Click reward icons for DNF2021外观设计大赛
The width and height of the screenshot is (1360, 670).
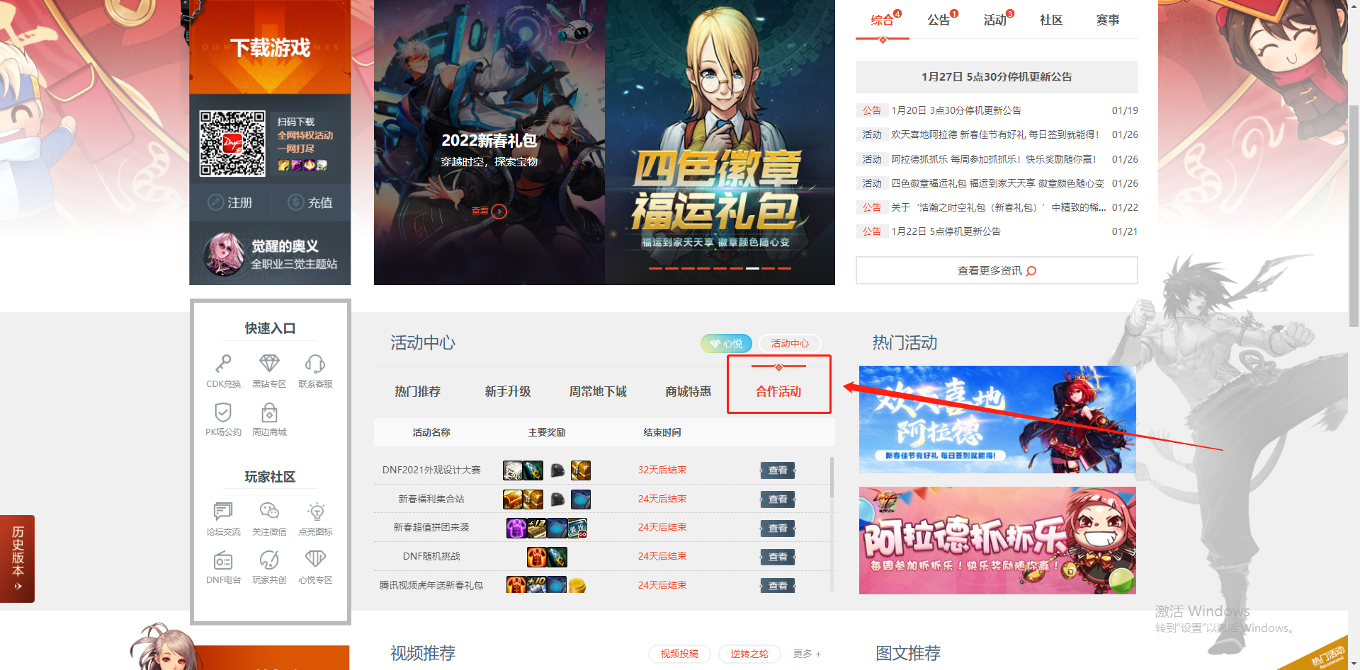coord(547,470)
